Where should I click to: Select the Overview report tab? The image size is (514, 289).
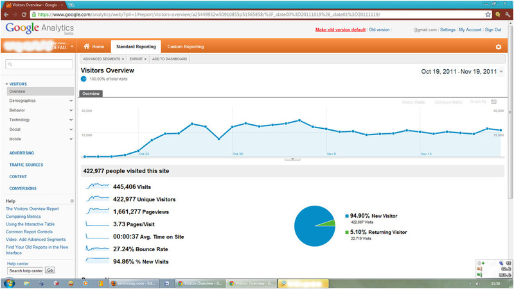[x=91, y=94]
